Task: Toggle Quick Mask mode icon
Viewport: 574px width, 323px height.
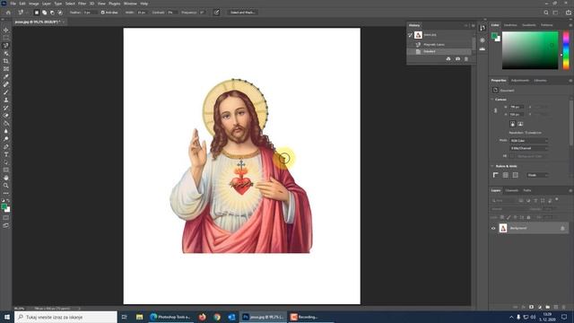Action: (x=6, y=217)
